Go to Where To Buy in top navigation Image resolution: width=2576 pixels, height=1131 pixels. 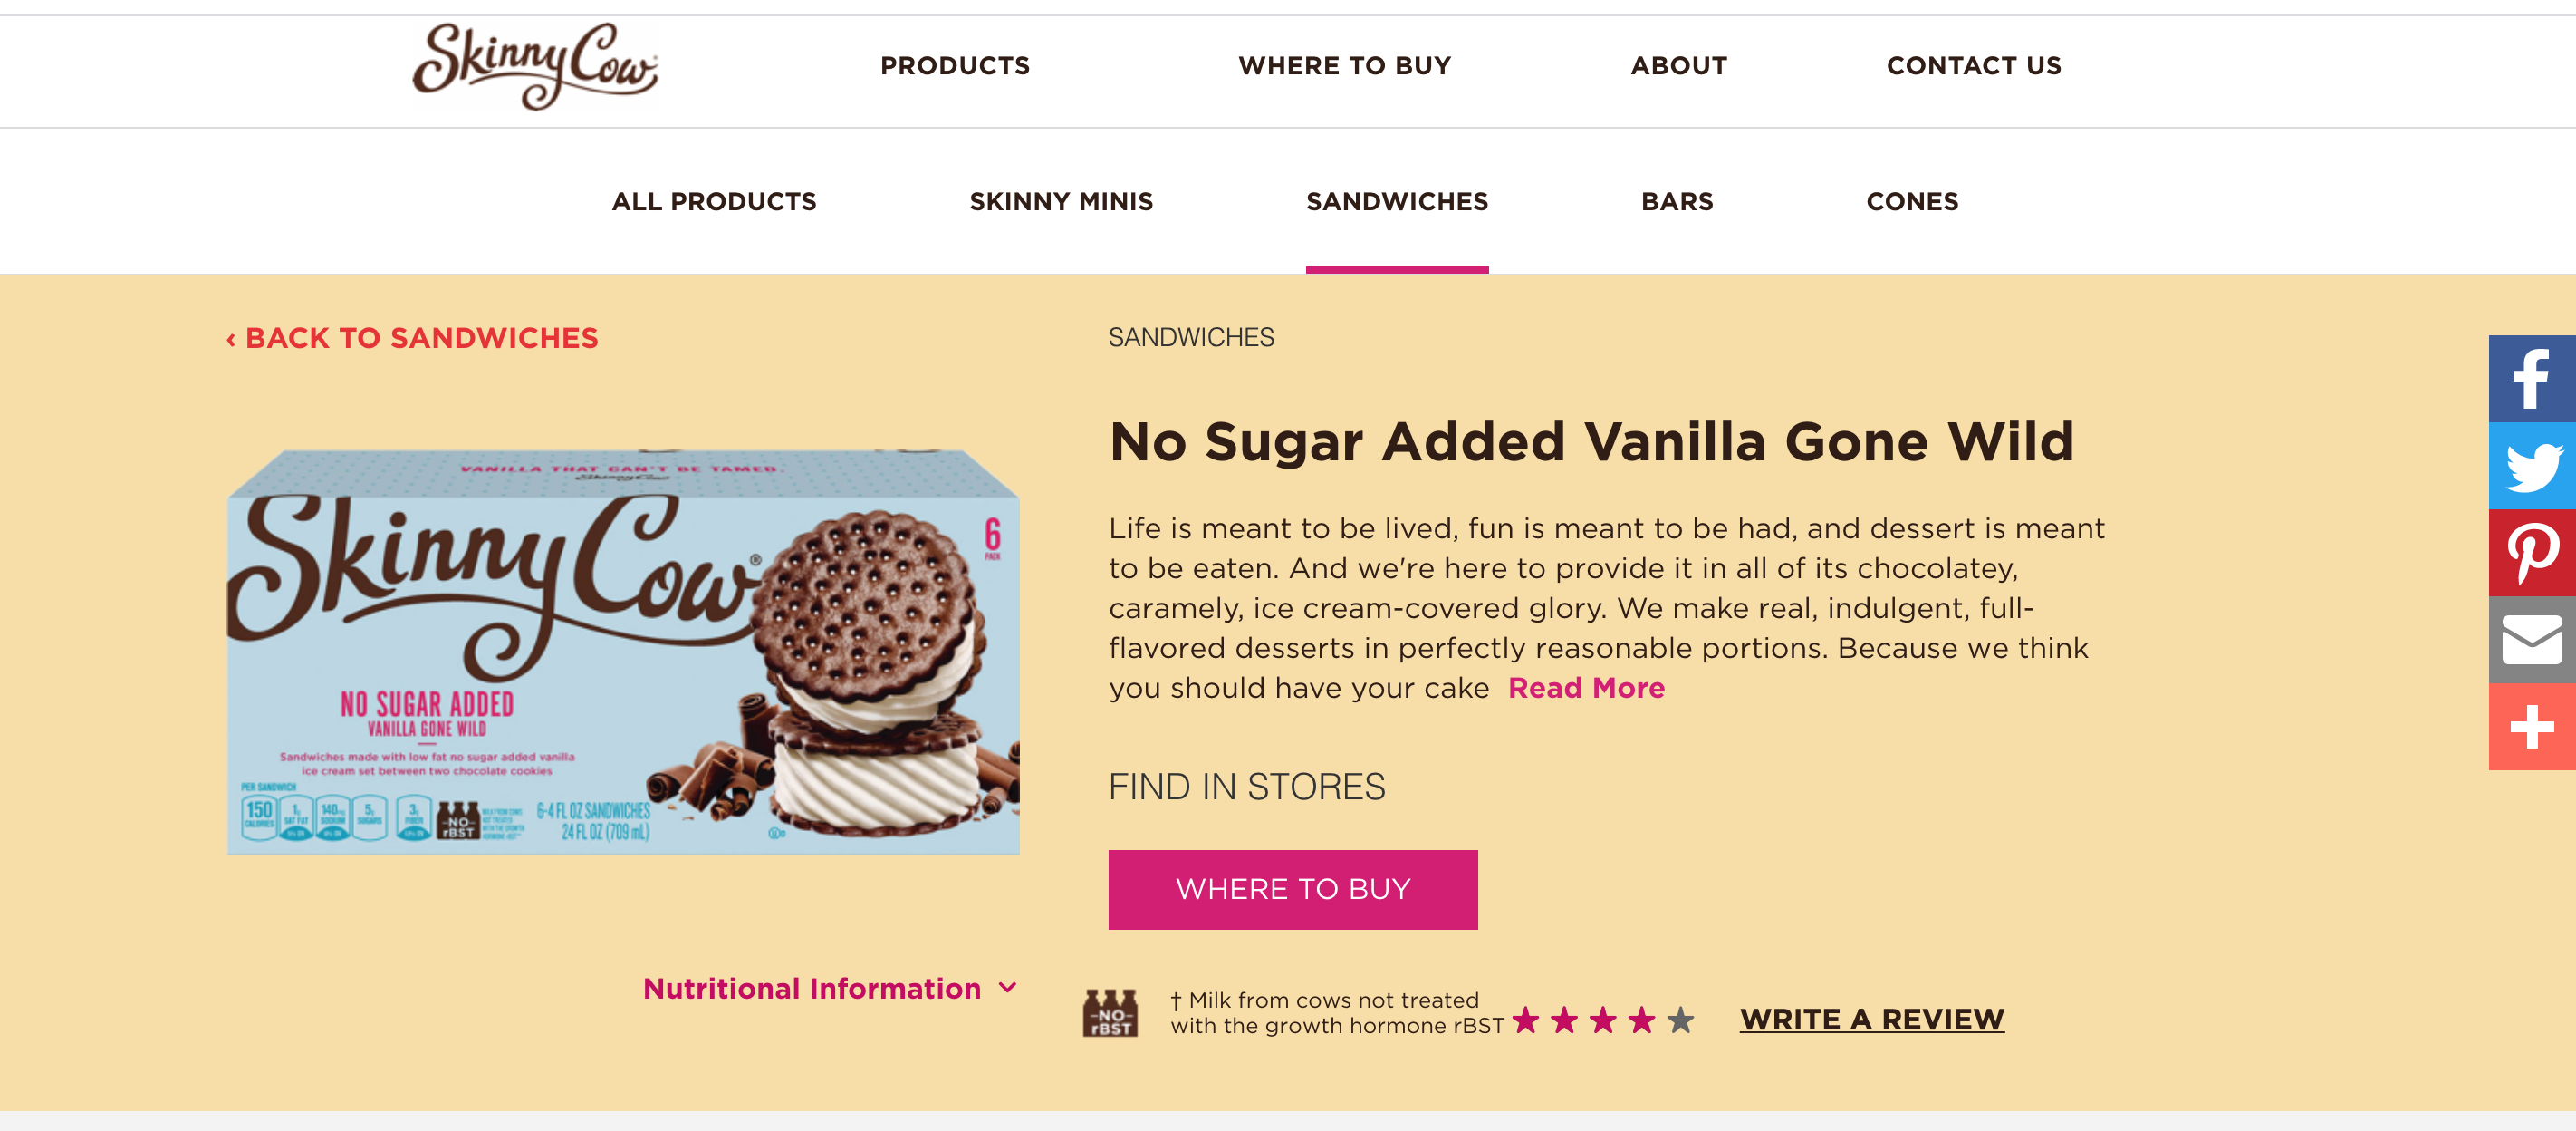[1344, 66]
